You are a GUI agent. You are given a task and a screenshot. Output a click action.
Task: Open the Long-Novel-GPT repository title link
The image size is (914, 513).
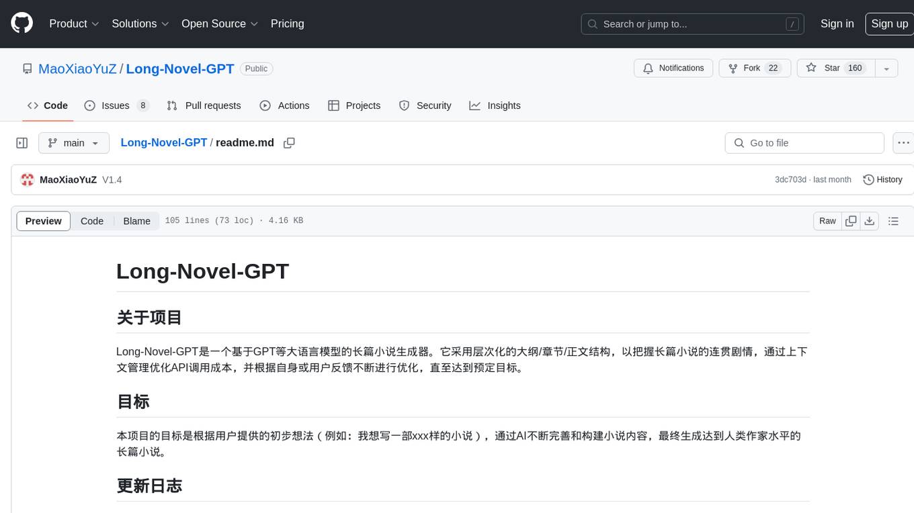click(x=180, y=68)
